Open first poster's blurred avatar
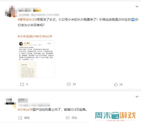 point(11,11)
